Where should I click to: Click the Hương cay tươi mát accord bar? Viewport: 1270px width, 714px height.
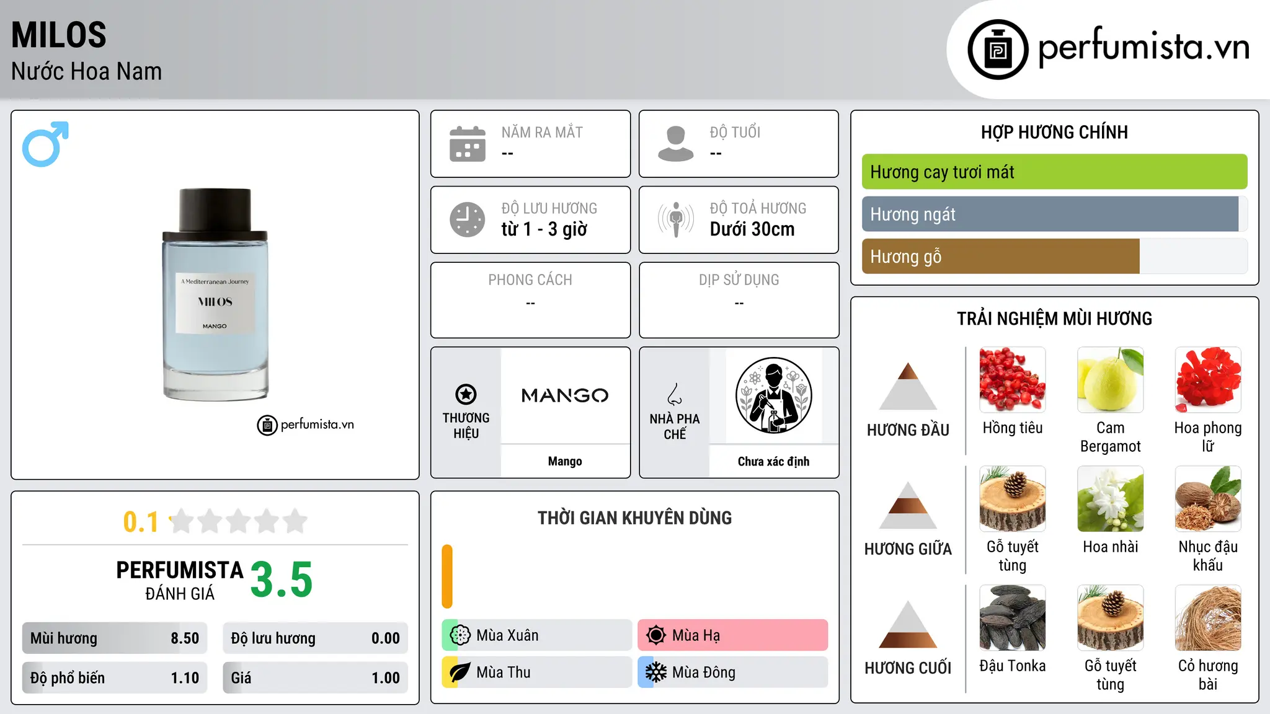pyautogui.click(x=1055, y=172)
